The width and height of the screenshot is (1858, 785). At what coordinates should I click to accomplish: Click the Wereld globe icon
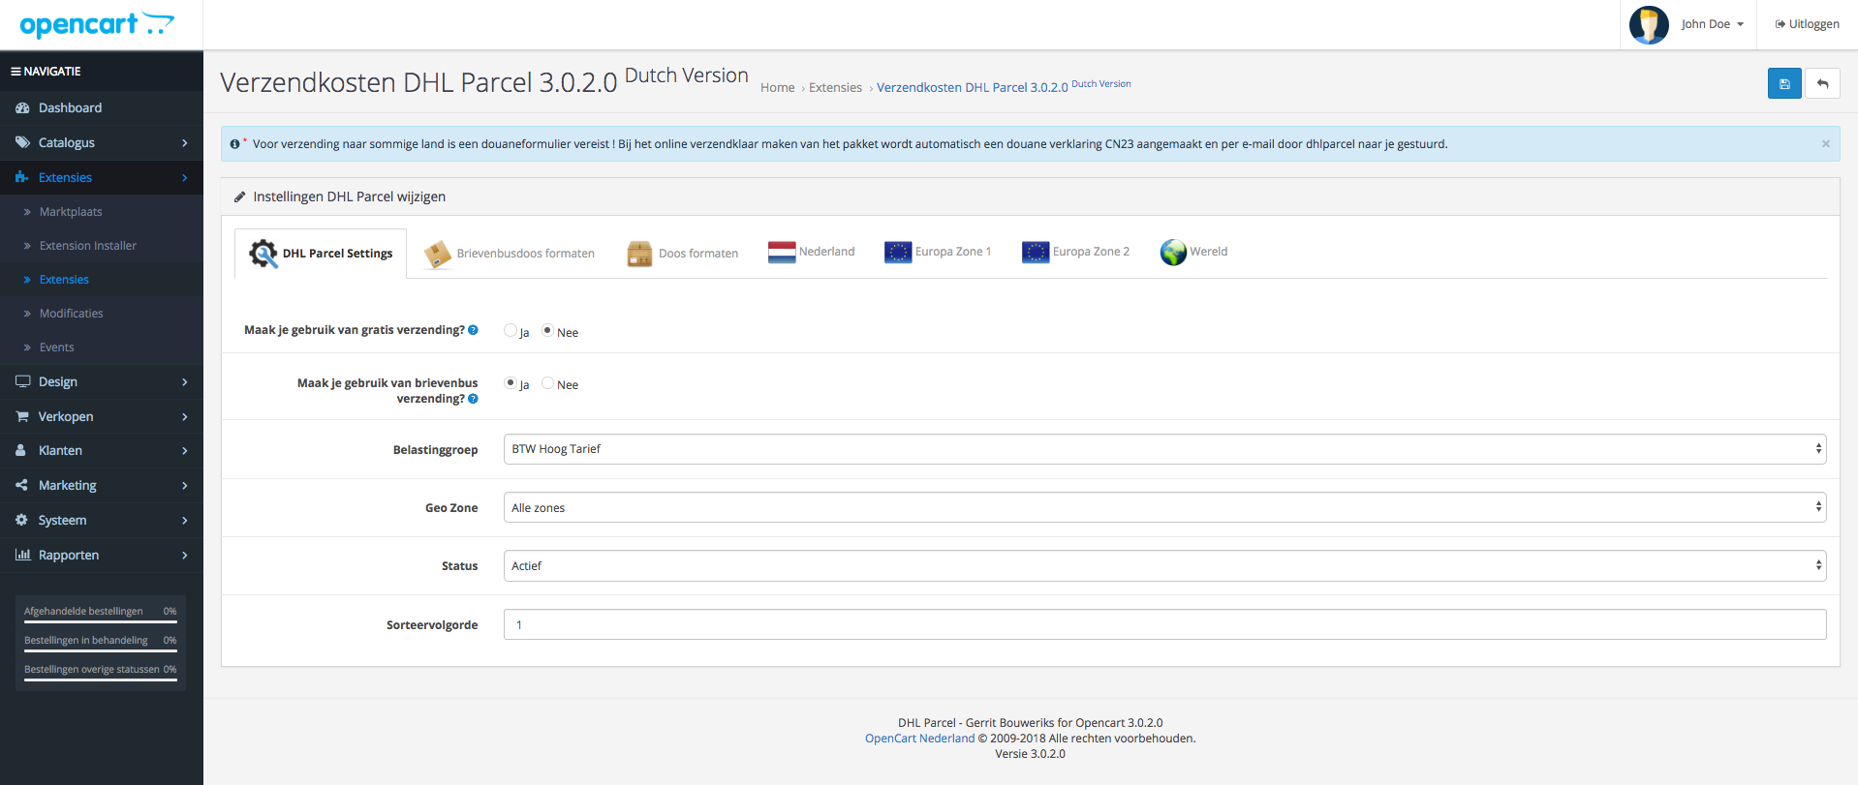pyautogui.click(x=1173, y=252)
